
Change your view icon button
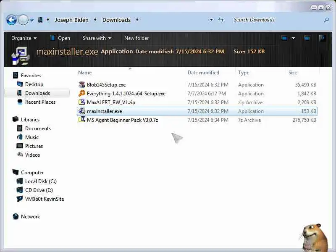click(284, 38)
